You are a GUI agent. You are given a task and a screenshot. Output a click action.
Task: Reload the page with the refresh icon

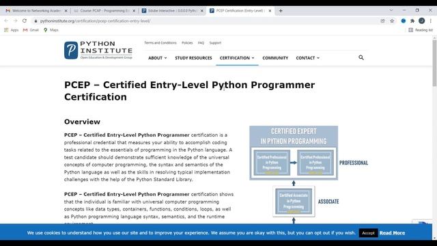(25, 21)
